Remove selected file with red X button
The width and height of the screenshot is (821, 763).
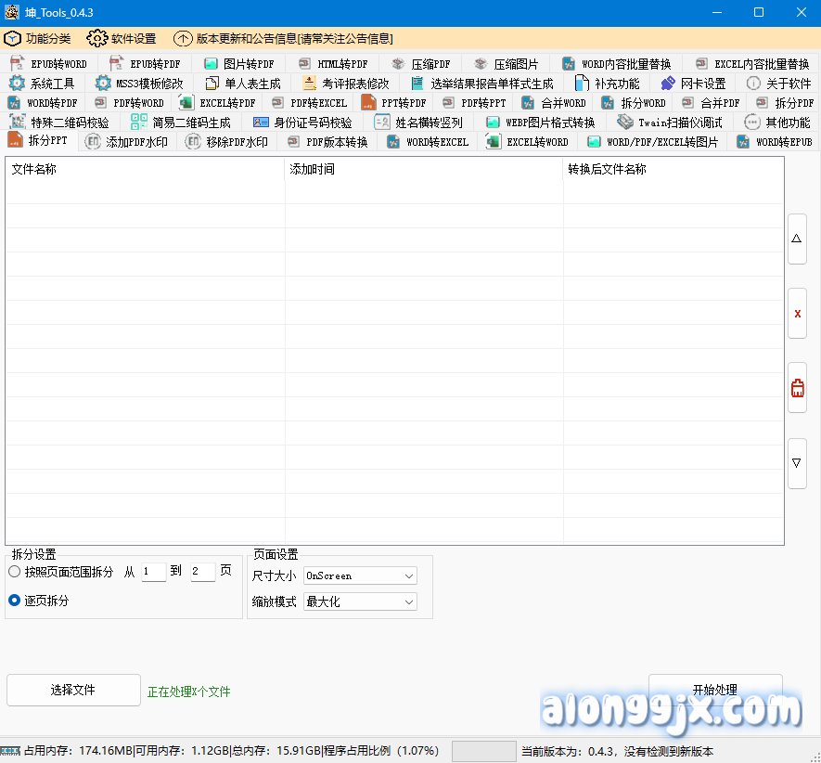click(797, 314)
